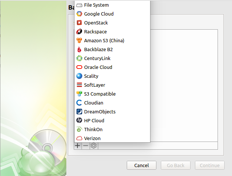232x176 pixels.
Task: Choose Verizon cloud storage entry
Action: [x=92, y=139]
